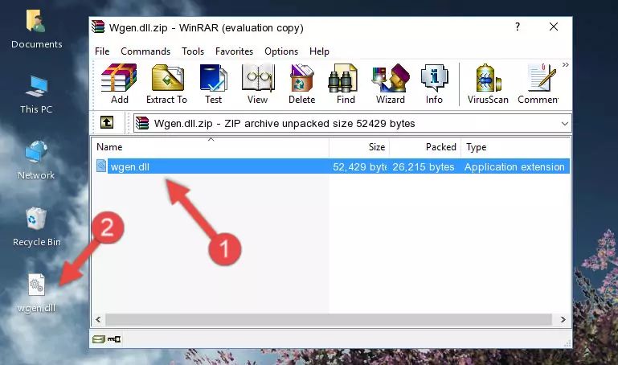Go up one folder level

click(x=107, y=122)
